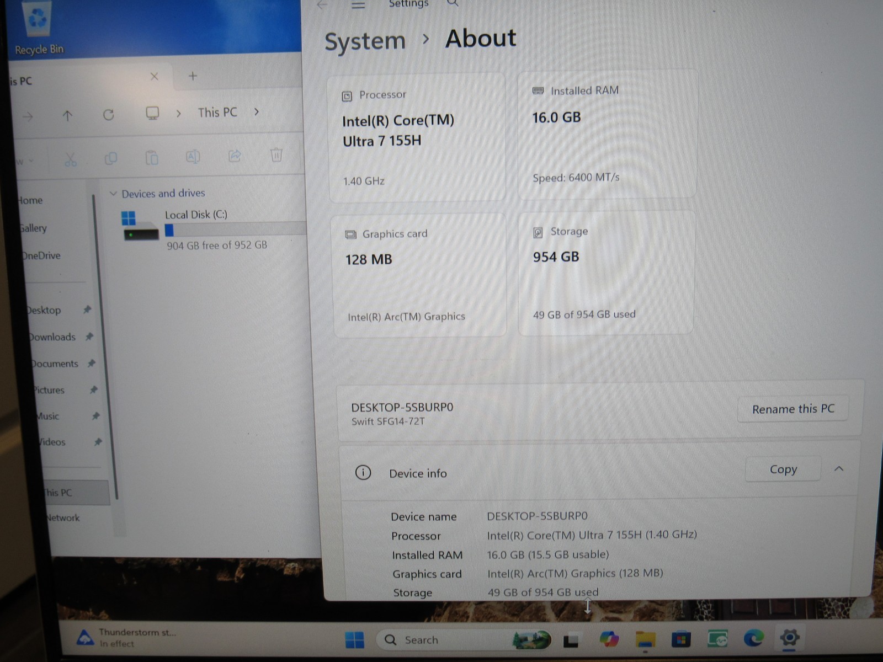This screenshot has width=883, height=662.
Task: Open the pinned Downloads folder
Action: (x=52, y=337)
